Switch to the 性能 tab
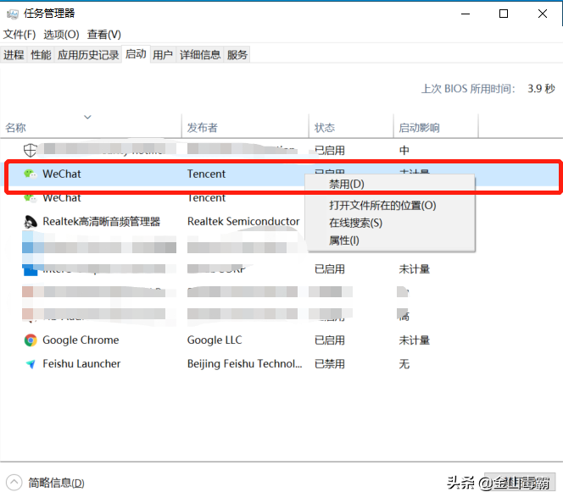 41,55
